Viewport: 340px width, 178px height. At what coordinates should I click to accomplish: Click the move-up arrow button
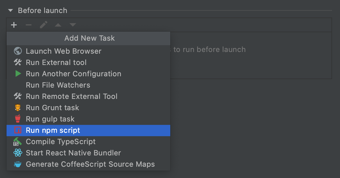(58, 25)
